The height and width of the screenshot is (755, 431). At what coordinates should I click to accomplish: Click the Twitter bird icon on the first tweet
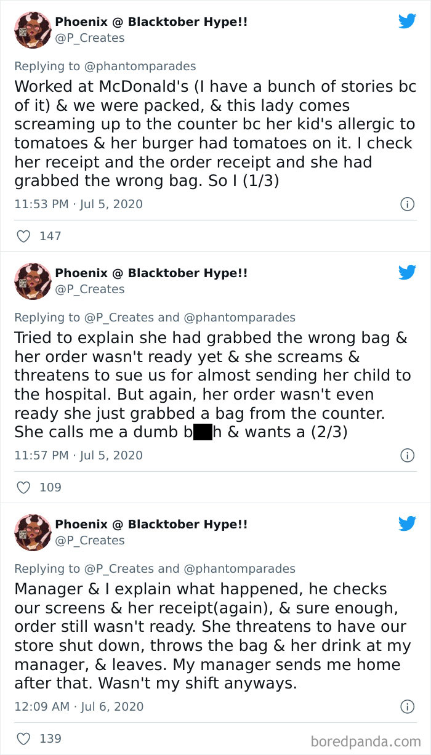pyautogui.click(x=407, y=20)
